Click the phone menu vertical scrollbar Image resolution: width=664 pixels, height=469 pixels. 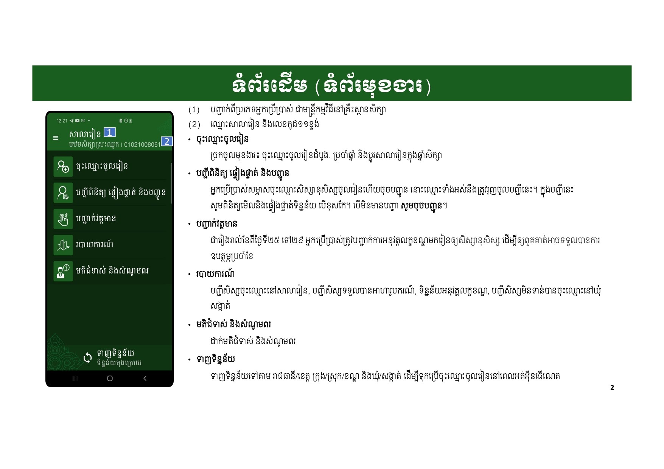171,183
